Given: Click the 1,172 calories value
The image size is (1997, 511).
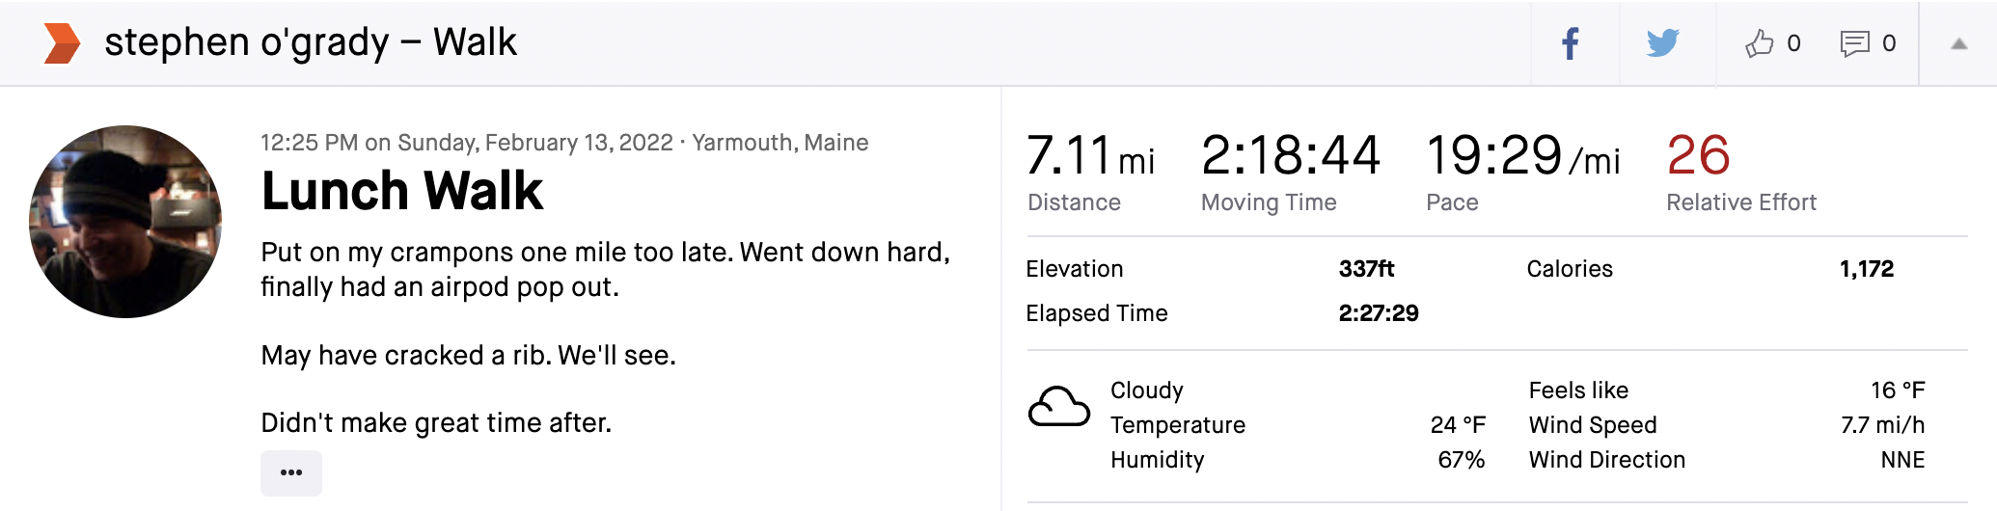Looking at the screenshot, I should [1866, 269].
